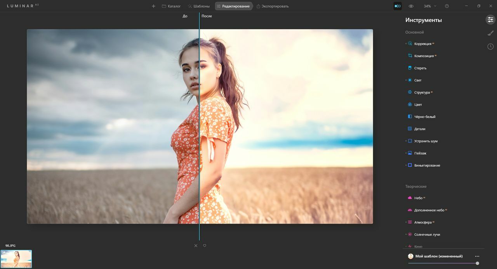497x269 pixels.
Task: Open the Стереть erase tool
Action: pyautogui.click(x=420, y=68)
